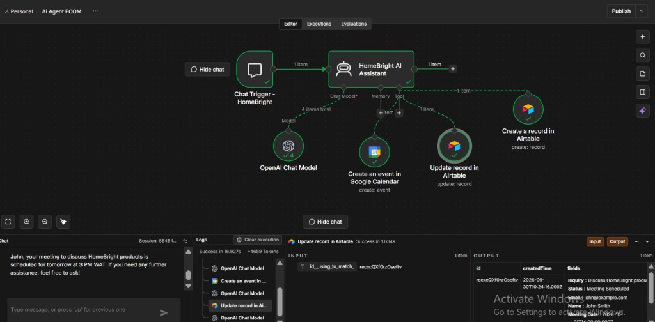Switch to the Executions tab
This screenshot has width=655, height=322.
[319, 24]
